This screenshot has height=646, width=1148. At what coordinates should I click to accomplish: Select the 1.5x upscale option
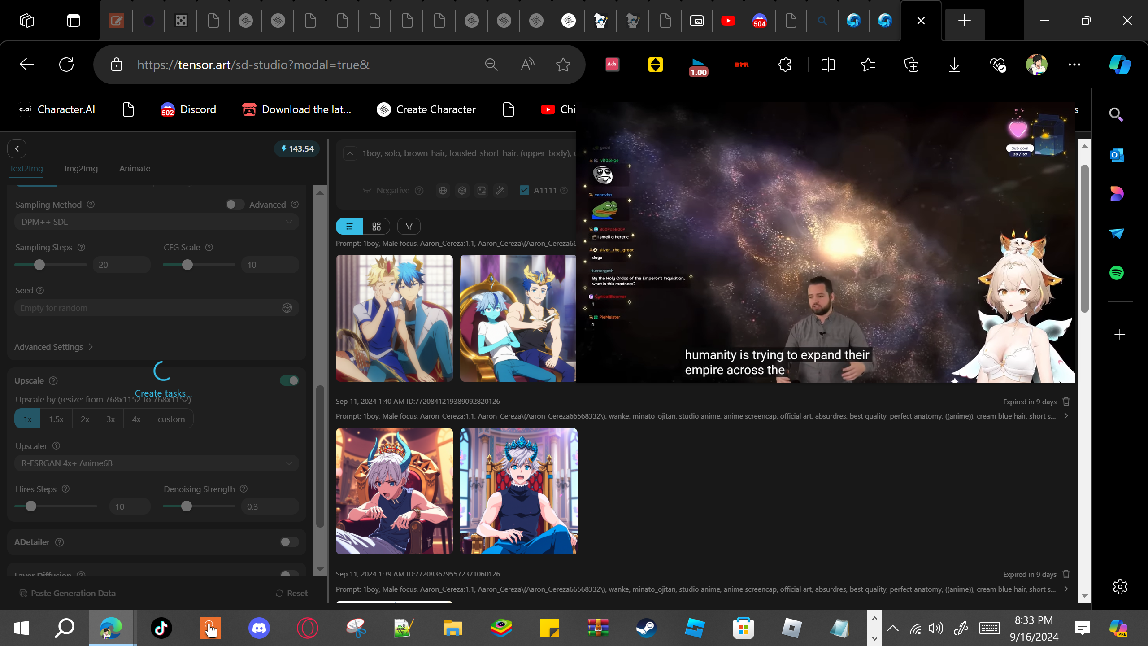tap(56, 419)
